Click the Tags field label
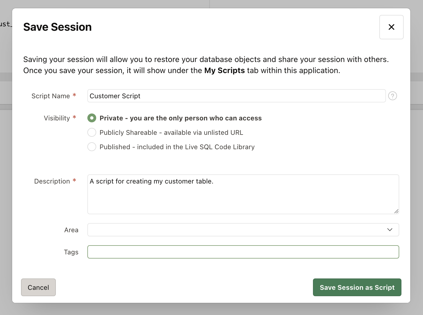Viewport: 423px width, 315px height. pyautogui.click(x=71, y=252)
